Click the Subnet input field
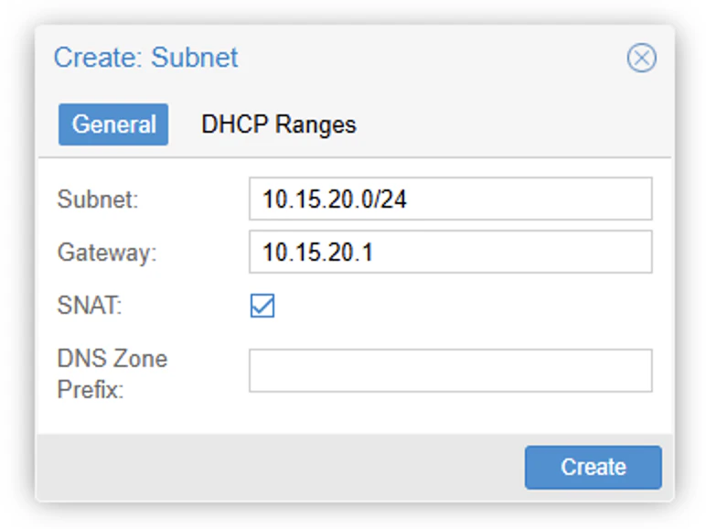The width and height of the screenshot is (706, 529). (450, 199)
